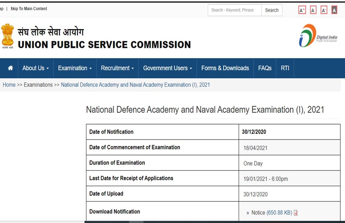Toggle high contrast dark theme A icon
345x223 pixels.
(x=334, y=10)
